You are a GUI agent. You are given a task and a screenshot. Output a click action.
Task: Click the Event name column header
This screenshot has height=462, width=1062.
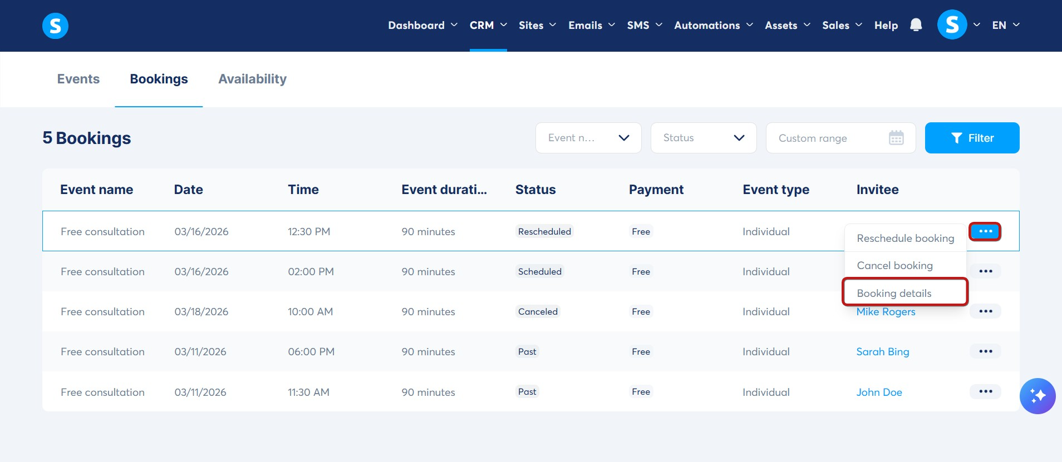pos(96,190)
